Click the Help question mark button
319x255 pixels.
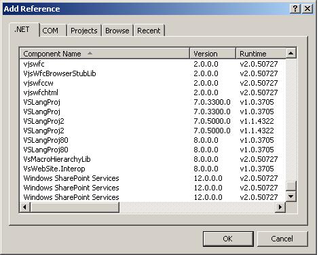coord(295,9)
